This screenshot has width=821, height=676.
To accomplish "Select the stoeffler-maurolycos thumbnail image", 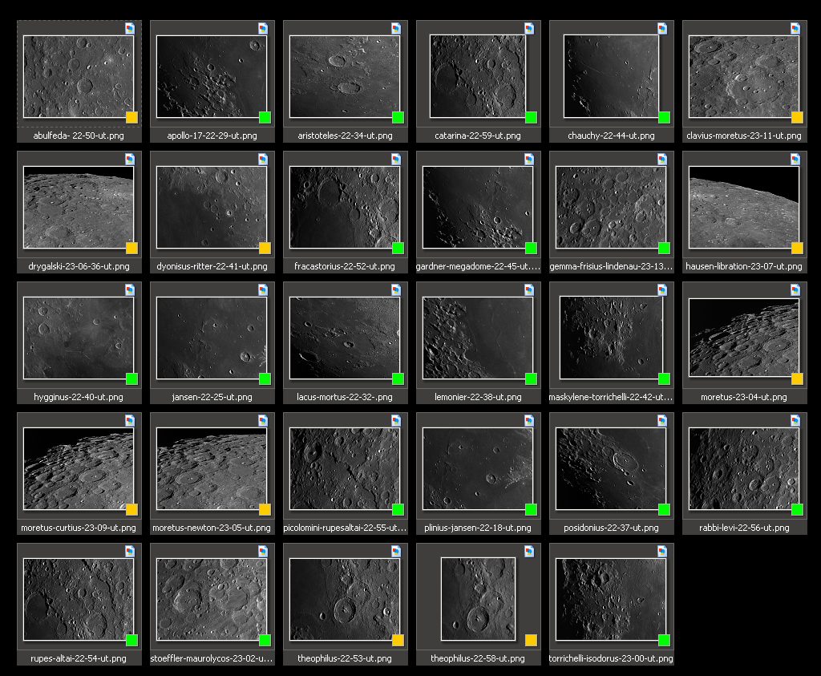I will 212,599.
